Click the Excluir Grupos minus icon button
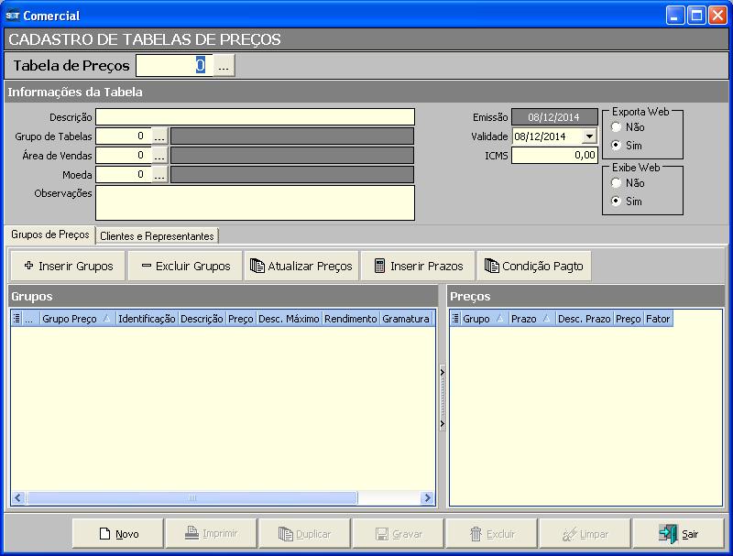The width and height of the screenshot is (733, 556). click(185, 267)
